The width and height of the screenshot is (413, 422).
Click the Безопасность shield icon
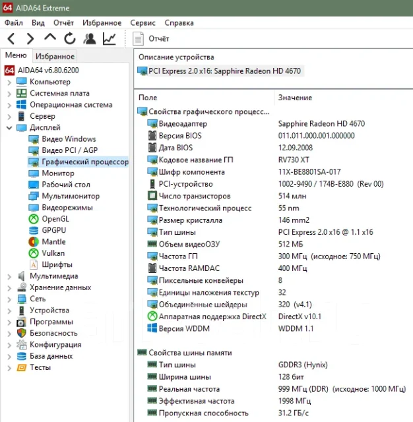(x=22, y=333)
